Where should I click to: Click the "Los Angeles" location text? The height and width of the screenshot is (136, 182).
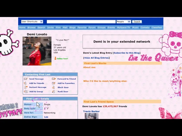[59, 50]
